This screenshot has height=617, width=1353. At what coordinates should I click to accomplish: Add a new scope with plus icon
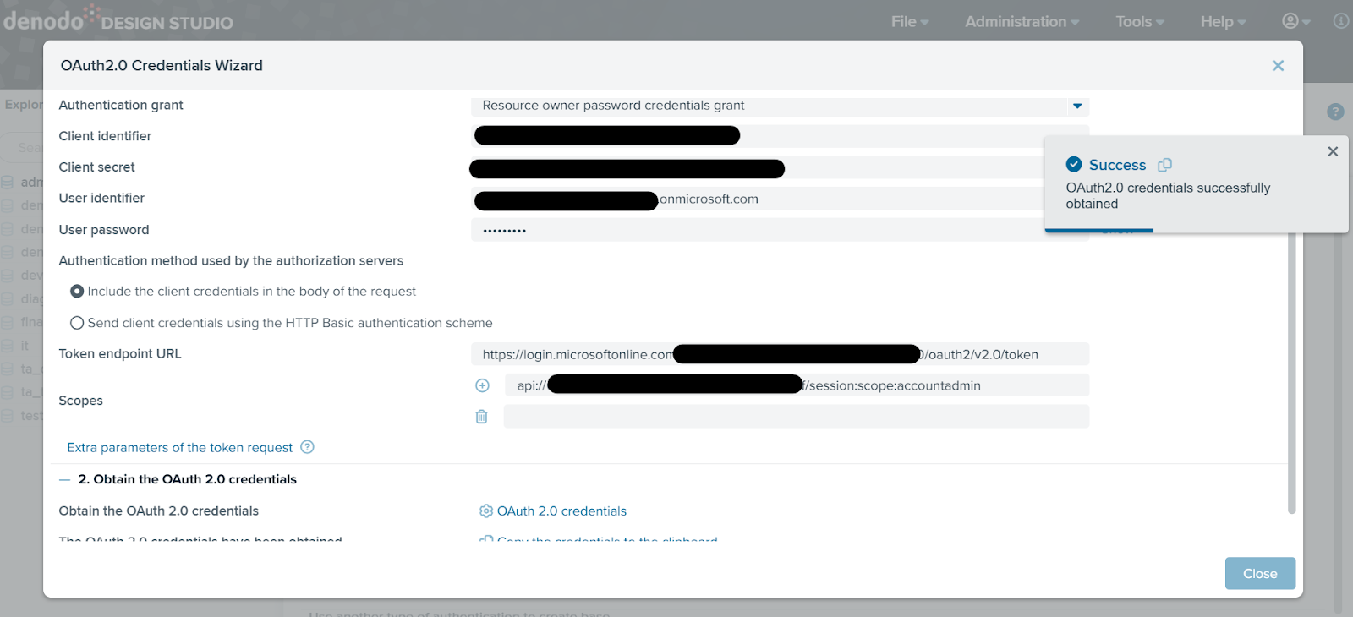pos(482,385)
